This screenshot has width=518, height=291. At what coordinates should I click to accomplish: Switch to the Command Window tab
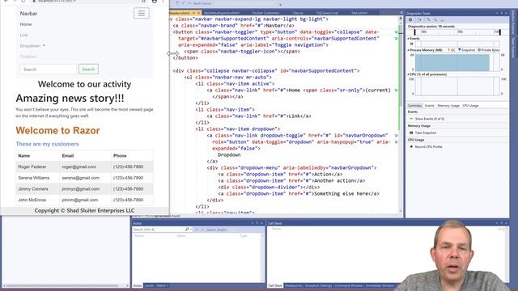(349, 285)
